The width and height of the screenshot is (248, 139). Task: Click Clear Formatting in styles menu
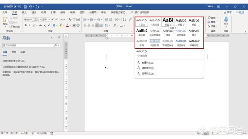coord(146,68)
